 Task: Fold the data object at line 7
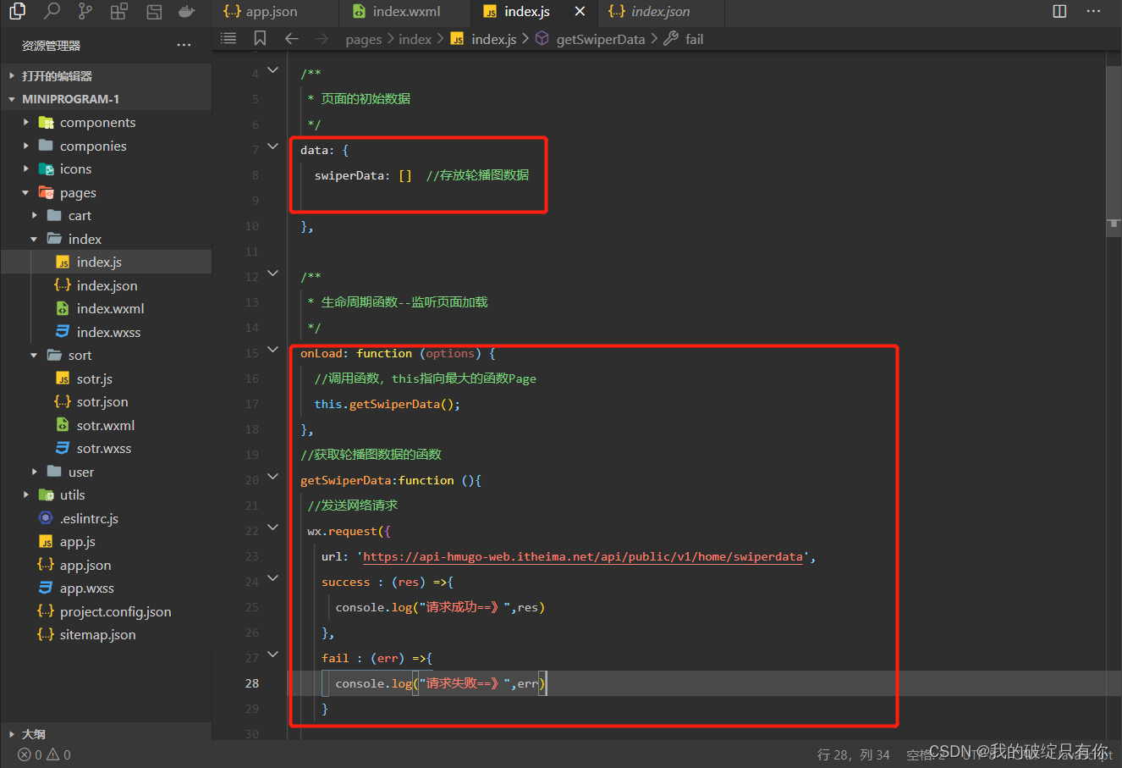tap(272, 146)
